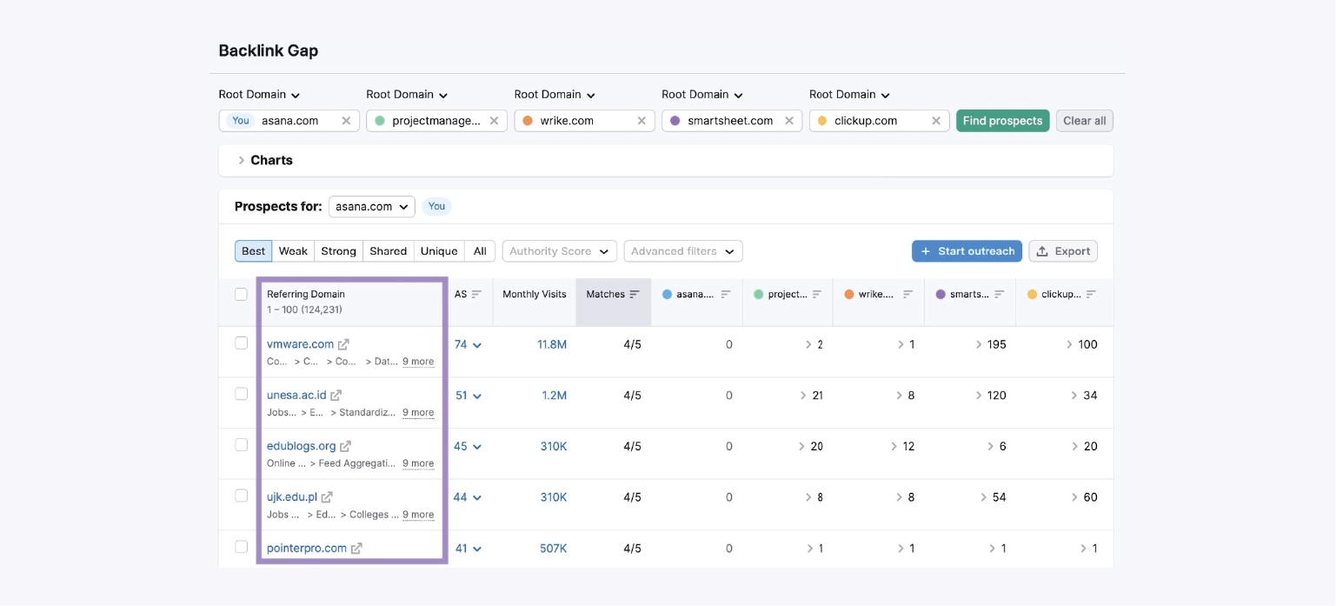Click the Clear all button
This screenshot has height=606, width=1336.
click(1084, 121)
